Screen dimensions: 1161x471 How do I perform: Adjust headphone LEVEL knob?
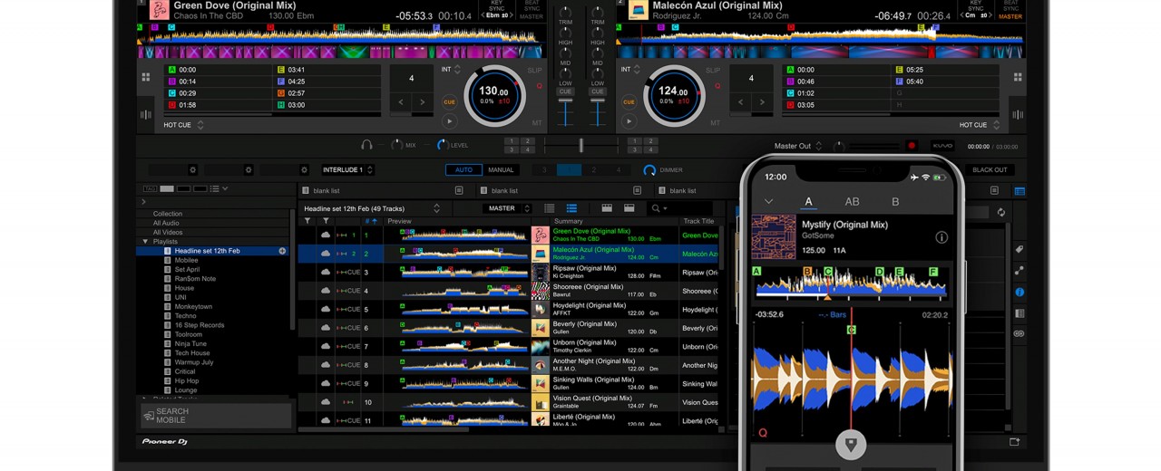(442, 145)
